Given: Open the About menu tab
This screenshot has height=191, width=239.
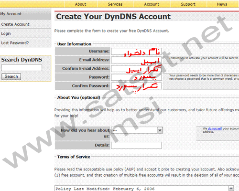Looking at the screenshot, I should (x=81, y=4).
